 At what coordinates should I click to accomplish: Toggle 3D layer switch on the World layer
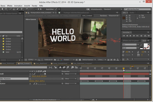45,74
